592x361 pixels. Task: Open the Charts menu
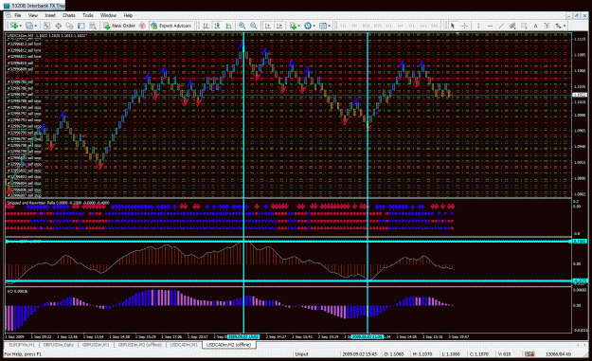69,15
